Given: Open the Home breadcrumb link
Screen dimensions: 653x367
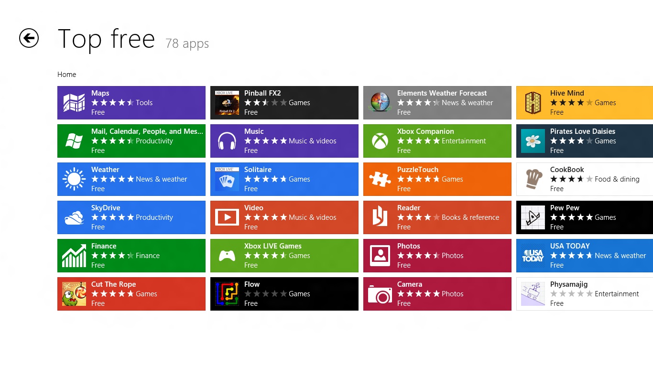Looking at the screenshot, I should 66,75.
